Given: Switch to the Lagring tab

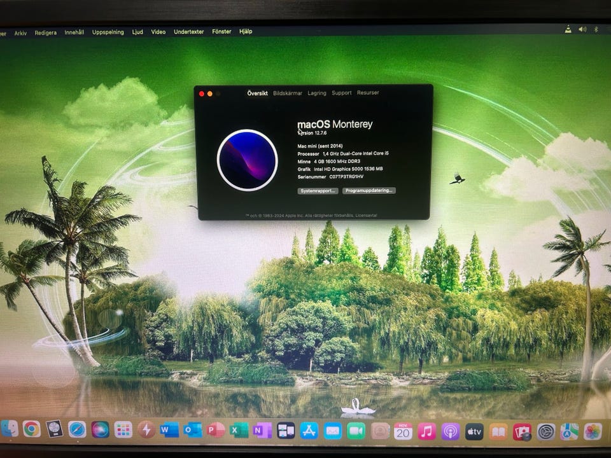Looking at the screenshot, I should (317, 93).
